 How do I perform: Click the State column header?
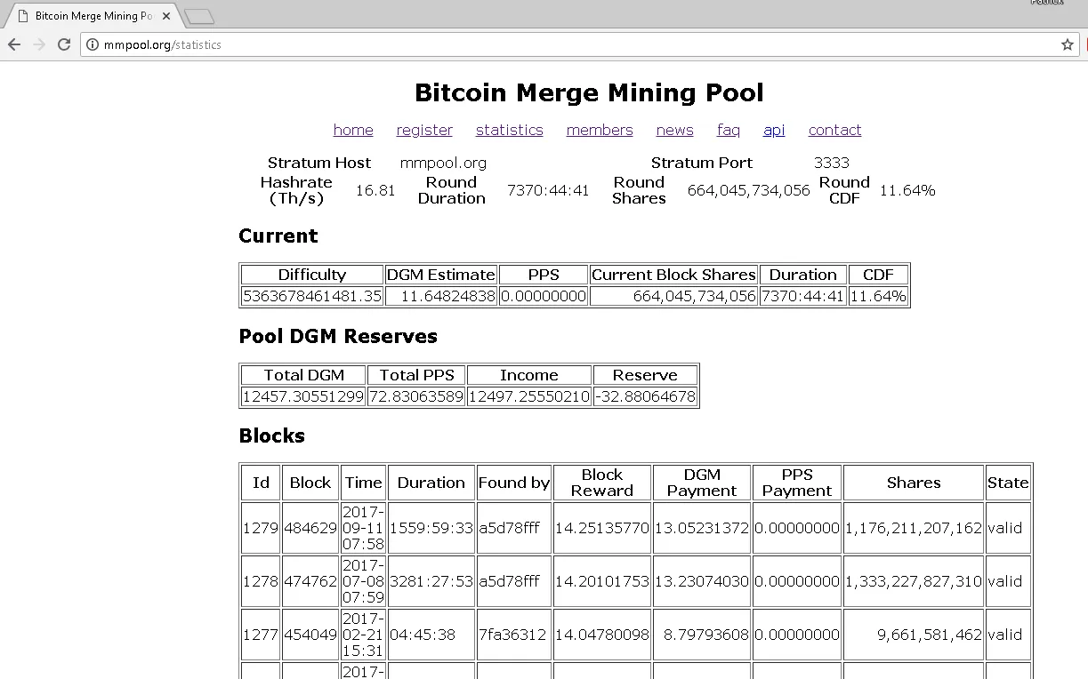(x=1008, y=483)
